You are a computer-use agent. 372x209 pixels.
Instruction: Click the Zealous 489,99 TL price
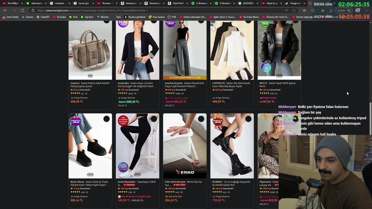click(77, 102)
